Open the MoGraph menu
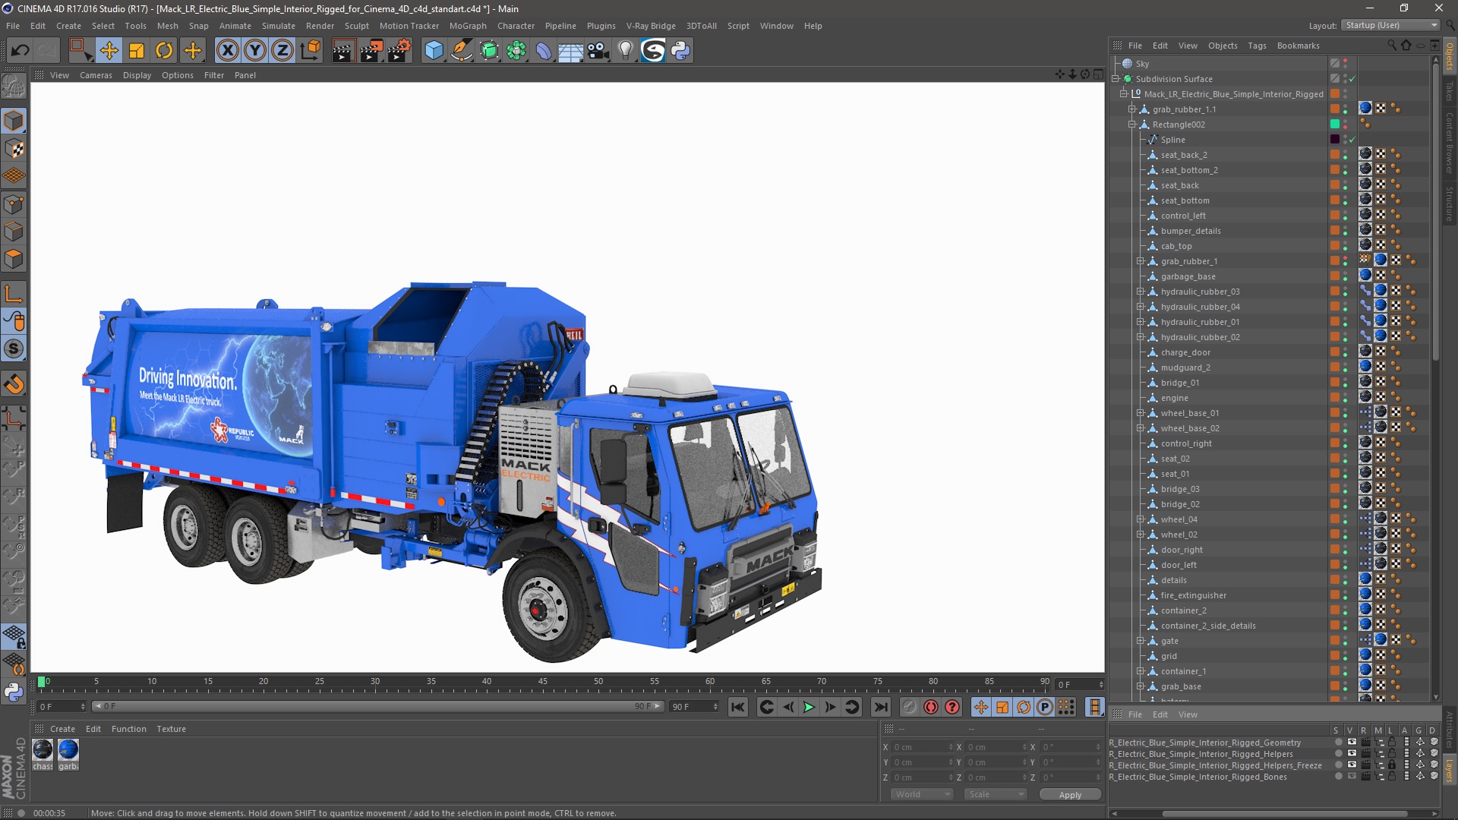Viewport: 1458px width, 820px height. (x=468, y=26)
